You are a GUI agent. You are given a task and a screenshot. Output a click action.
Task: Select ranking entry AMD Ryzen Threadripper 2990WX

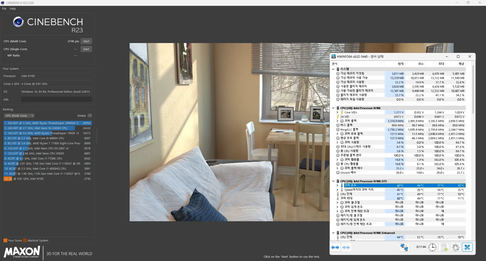[48, 123]
